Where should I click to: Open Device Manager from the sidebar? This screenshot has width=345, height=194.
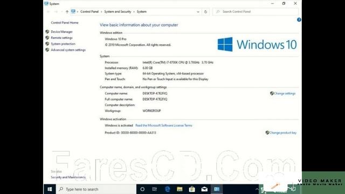(61, 32)
